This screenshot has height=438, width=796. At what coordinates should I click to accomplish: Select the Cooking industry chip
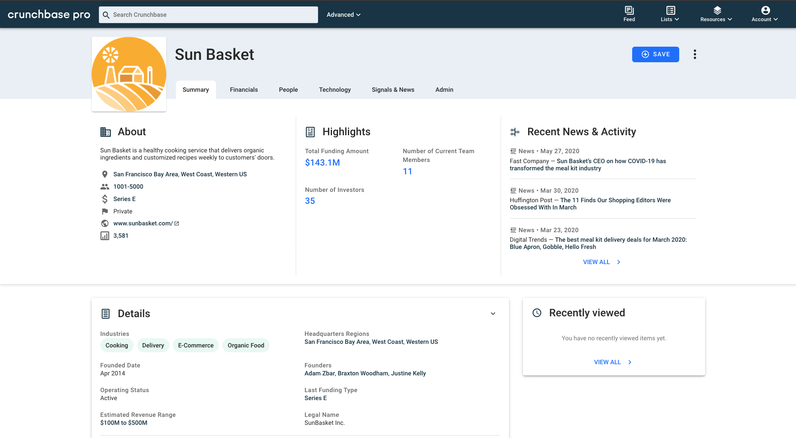coord(117,345)
